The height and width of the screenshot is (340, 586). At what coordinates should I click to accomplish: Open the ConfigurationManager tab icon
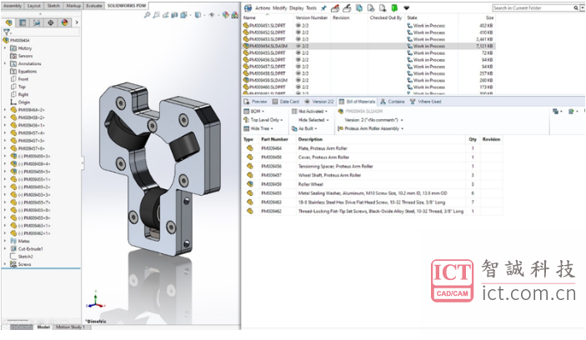[37, 22]
